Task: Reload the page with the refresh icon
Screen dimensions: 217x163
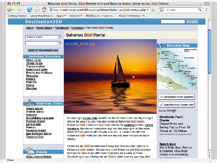Action: pos(30,10)
